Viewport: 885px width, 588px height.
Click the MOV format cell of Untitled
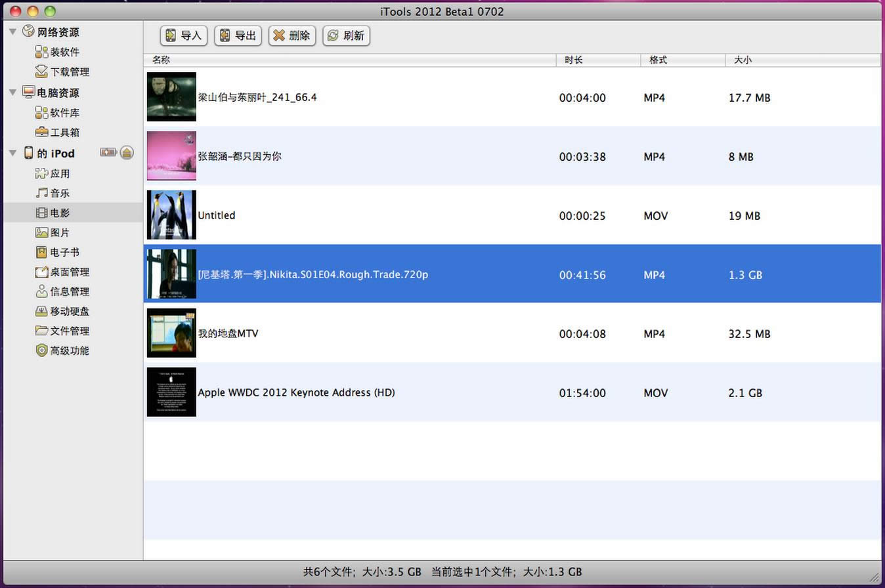[656, 216]
